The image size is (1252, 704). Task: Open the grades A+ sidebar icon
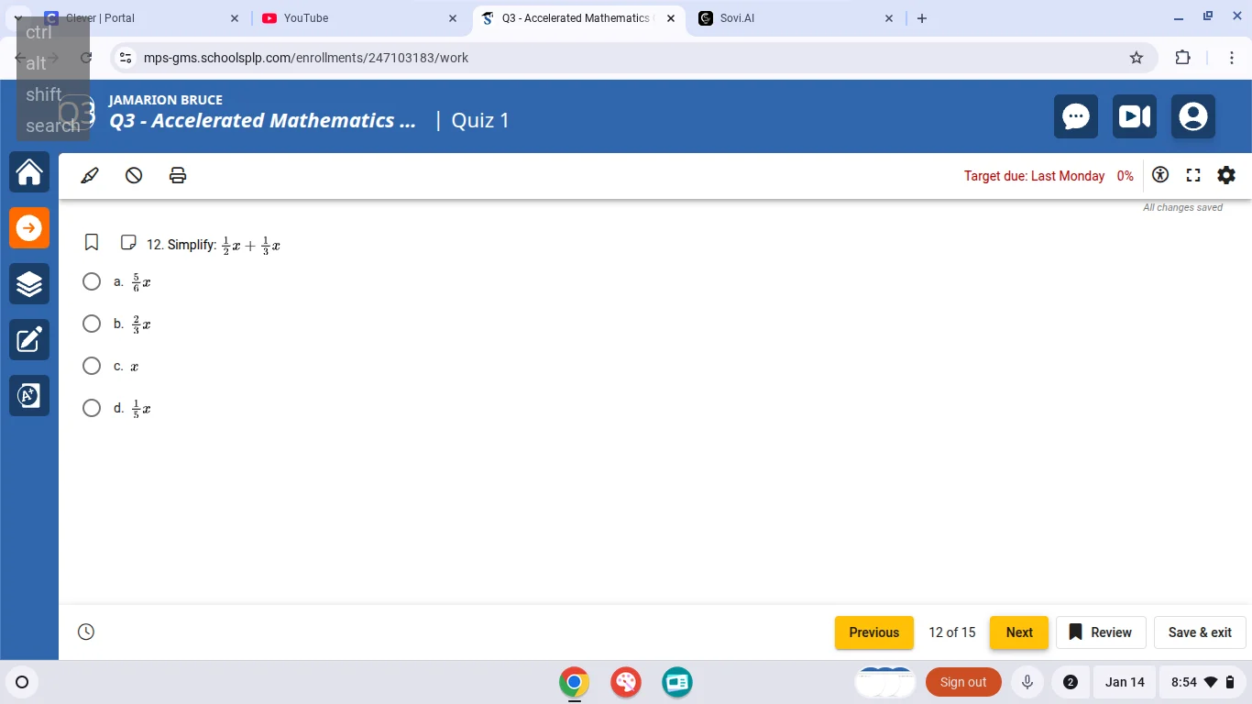click(29, 396)
